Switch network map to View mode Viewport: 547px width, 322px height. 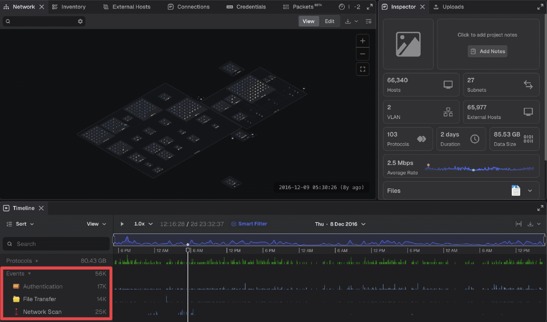tap(308, 21)
